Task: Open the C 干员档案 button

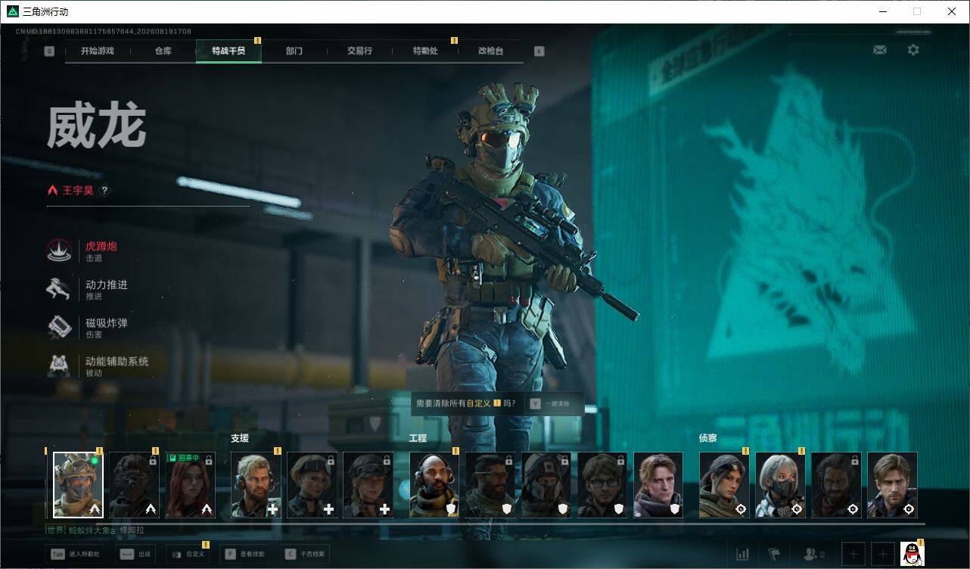Action: (305, 555)
